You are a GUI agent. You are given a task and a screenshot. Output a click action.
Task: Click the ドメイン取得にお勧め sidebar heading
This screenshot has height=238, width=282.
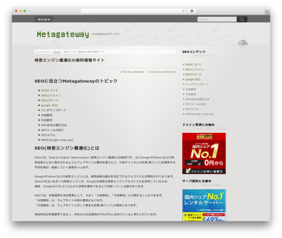point(199,125)
